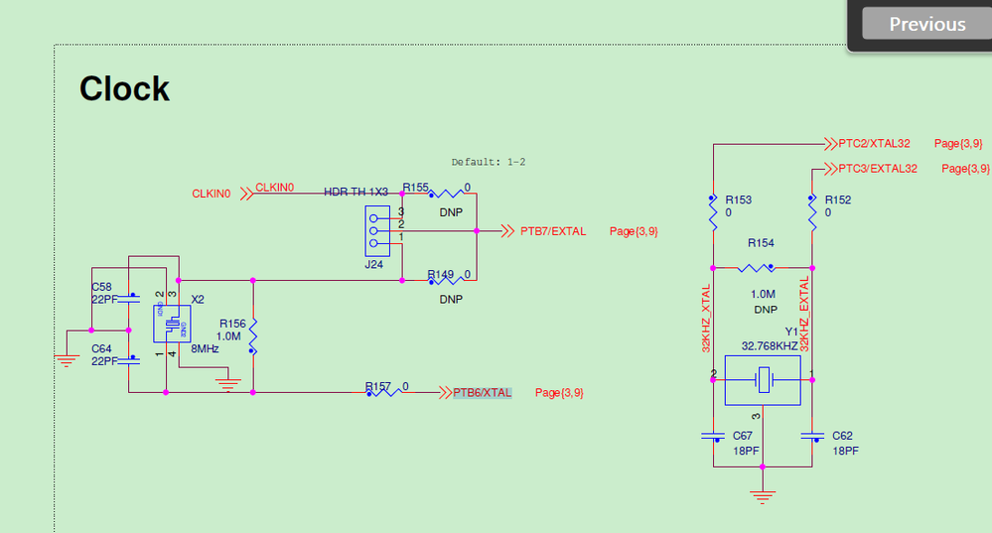
Task: Select the R155 DNP resistor symbol
Action: (x=447, y=194)
